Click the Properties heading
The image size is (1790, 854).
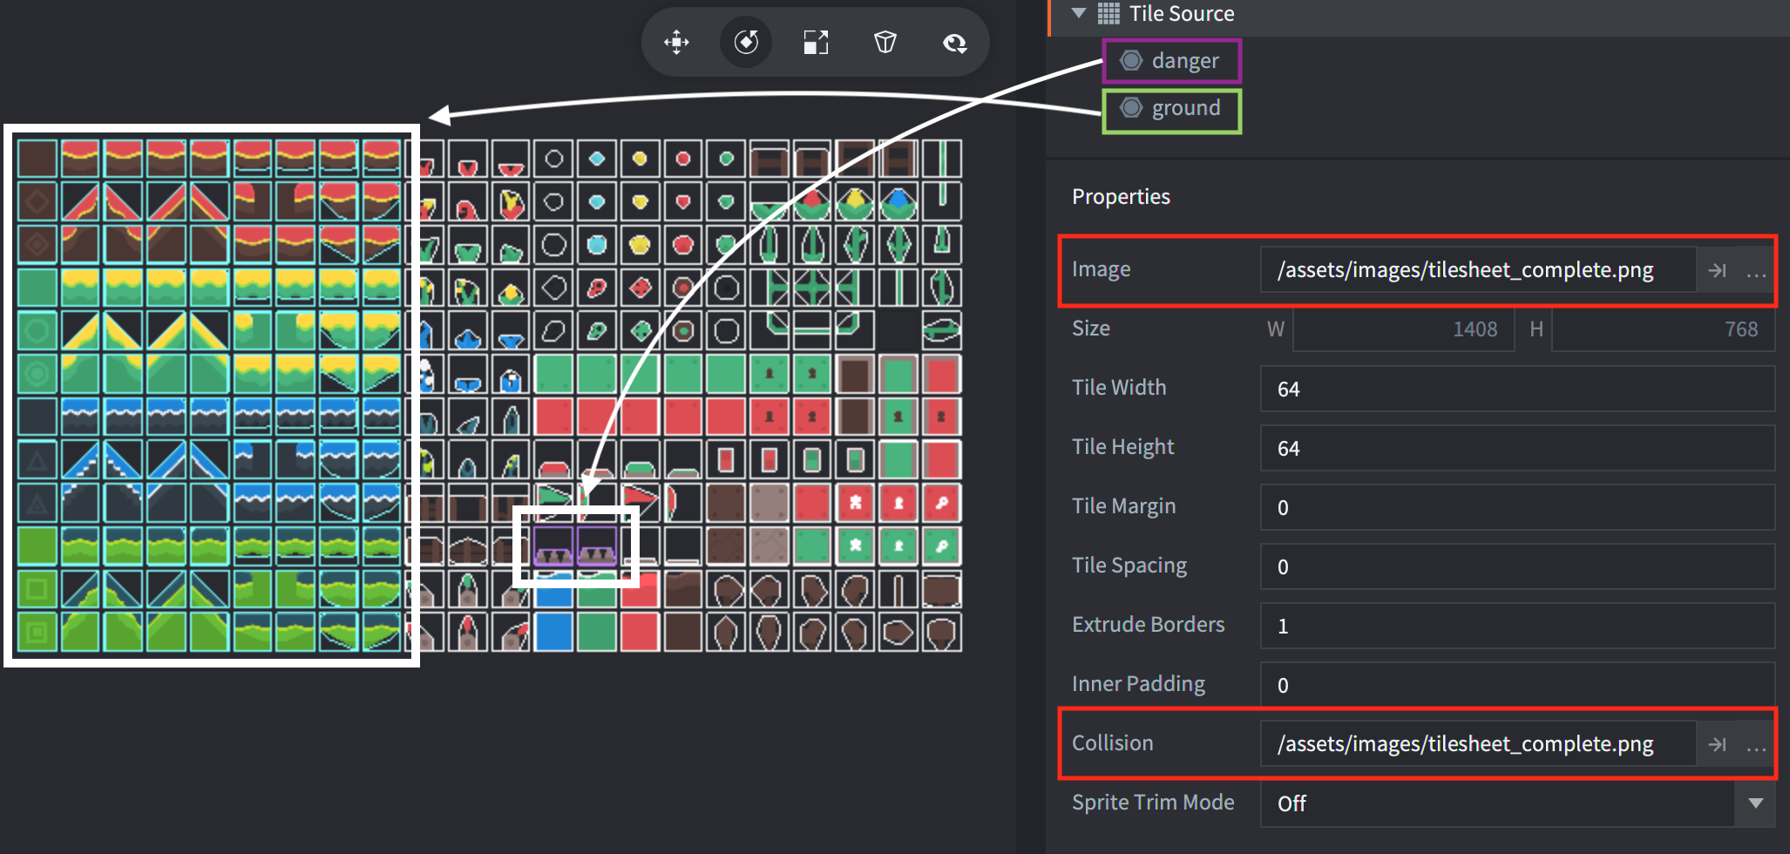coord(1121,196)
